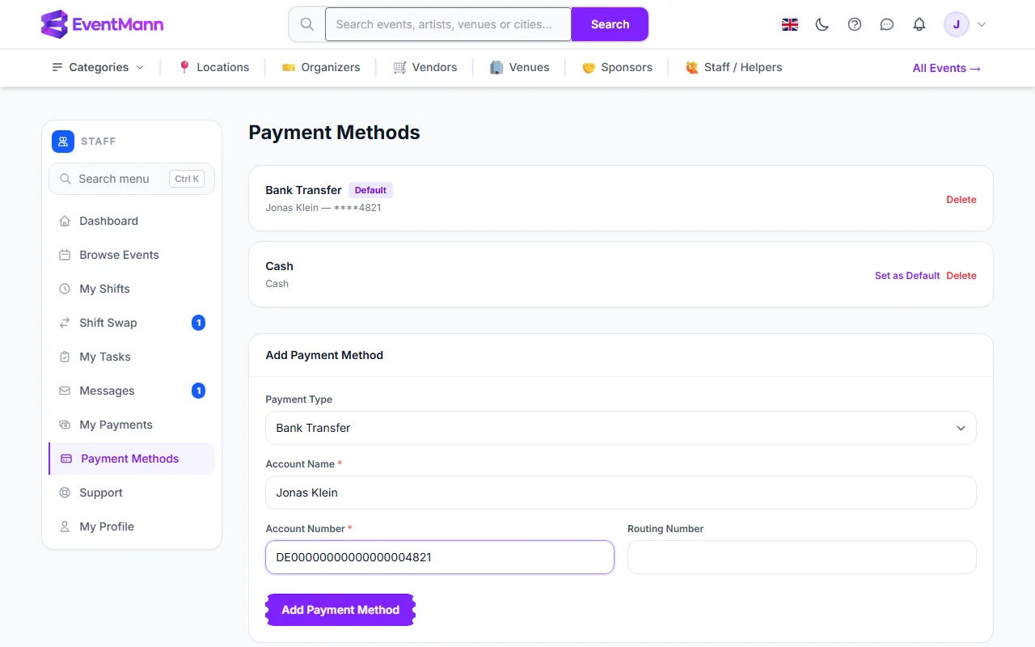This screenshot has height=647, width=1035.
Task: Click the My Payments icon in the sidebar
Action: pyautogui.click(x=65, y=425)
